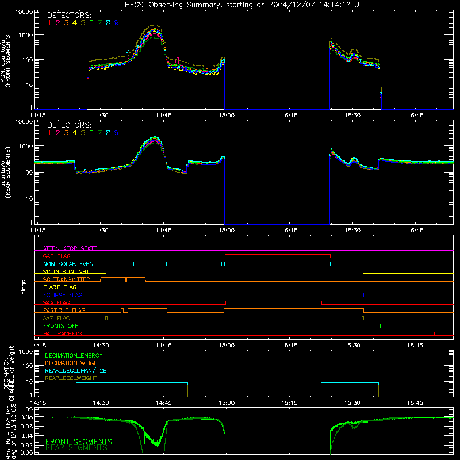Click REAR SEGMENTS label in livetime plot
The height and width of the screenshot is (460, 460).
point(76,448)
